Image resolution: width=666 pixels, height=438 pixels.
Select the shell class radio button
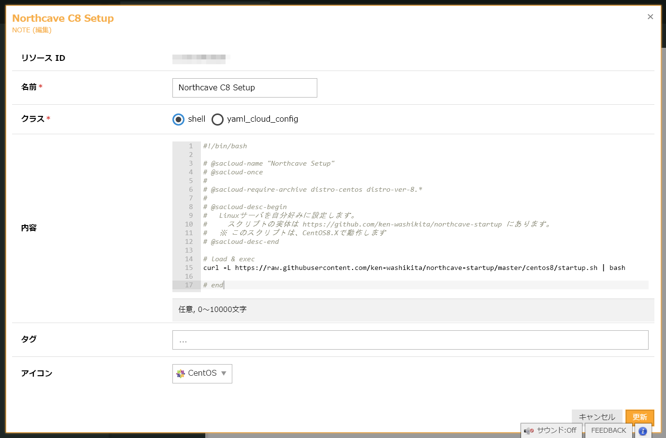178,119
